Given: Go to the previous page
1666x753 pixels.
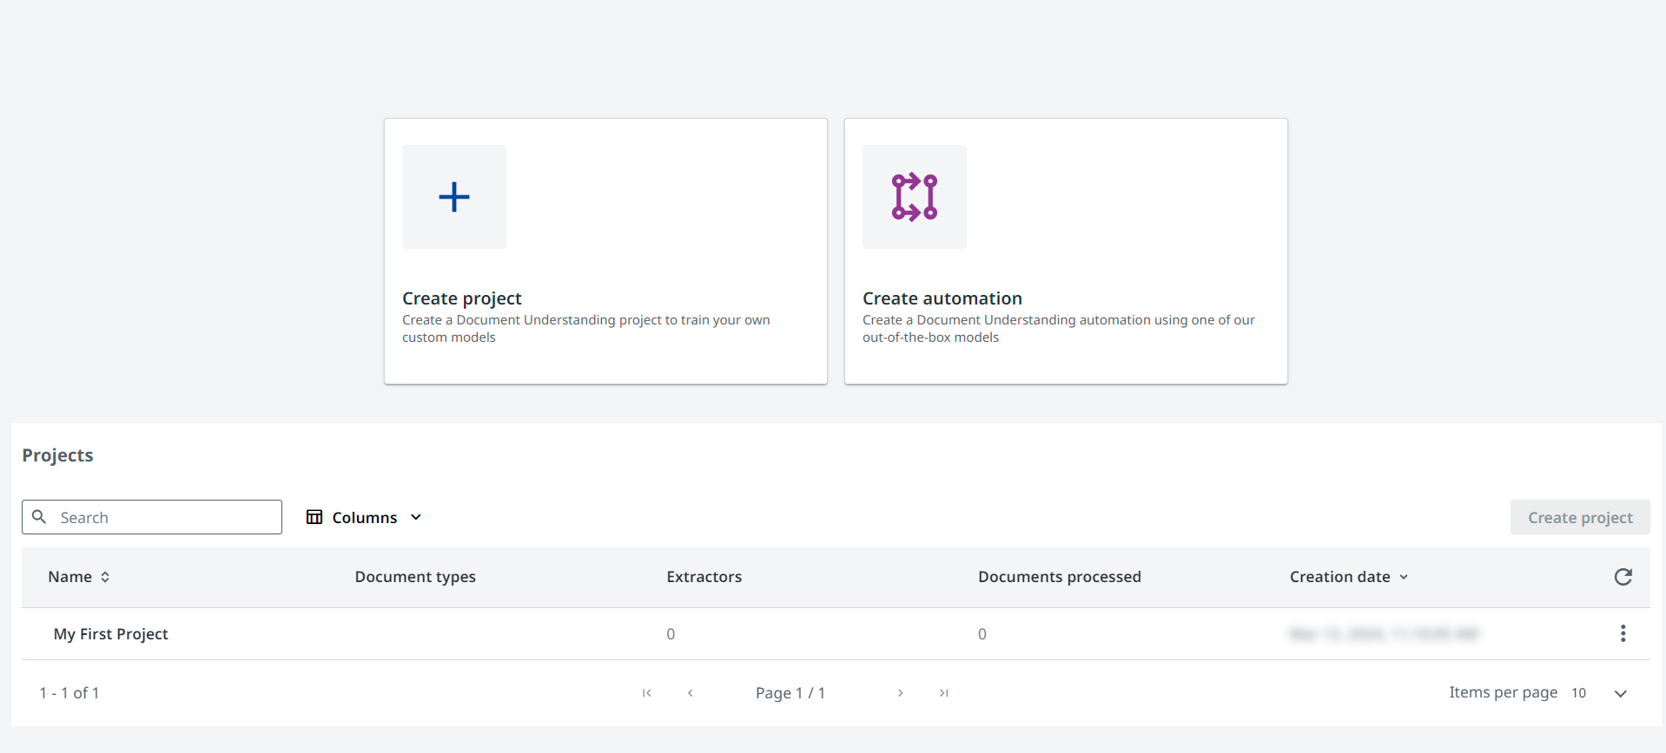Looking at the screenshot, I should pyautogui.click(x=690, y=693).
